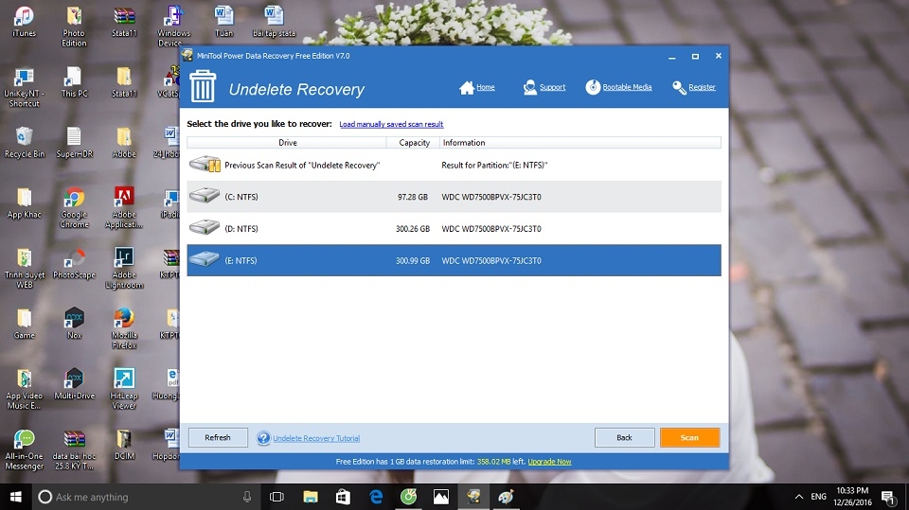
Task: Open paint palette app on taskbar
Action: [x=506, y=497]
